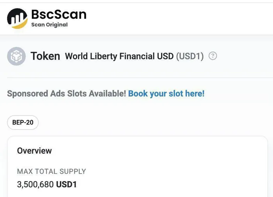Follow the "Book your slot here!" link
This screenshot has width=273, height=197.
166,94
